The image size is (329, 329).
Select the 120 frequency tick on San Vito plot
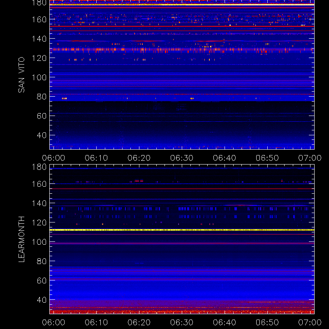coord(39,58)
